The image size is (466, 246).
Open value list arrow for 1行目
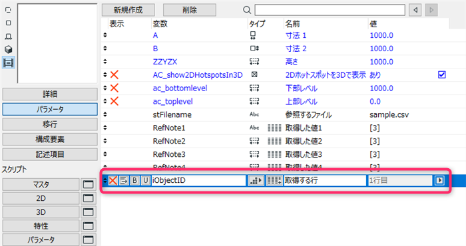point(439,180)
